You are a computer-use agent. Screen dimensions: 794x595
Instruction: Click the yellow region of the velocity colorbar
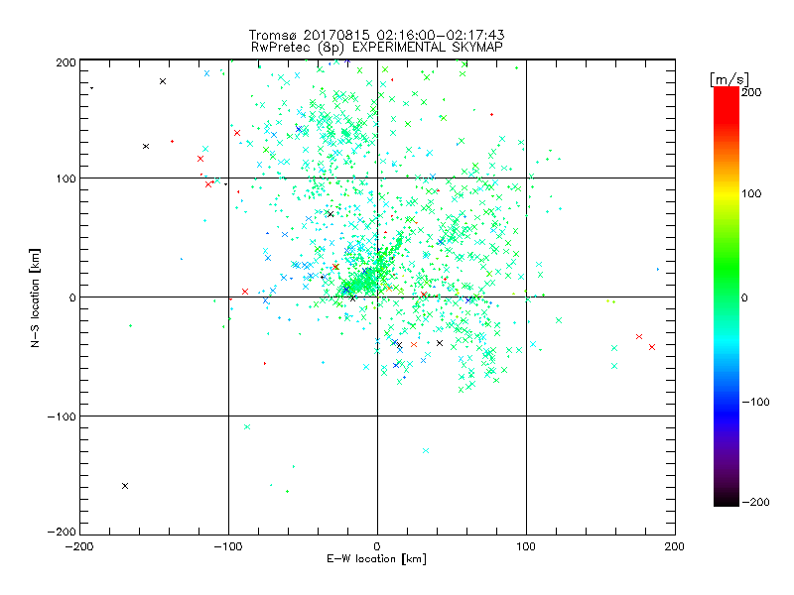tap(727, 194)
